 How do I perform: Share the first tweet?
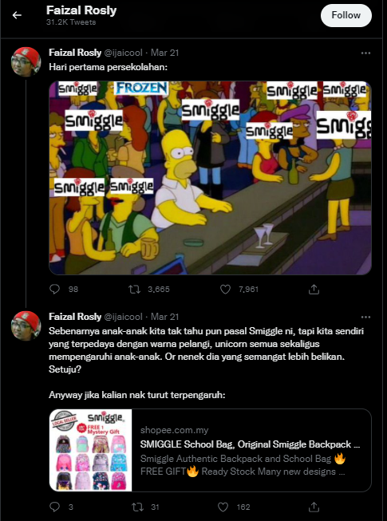314,290
